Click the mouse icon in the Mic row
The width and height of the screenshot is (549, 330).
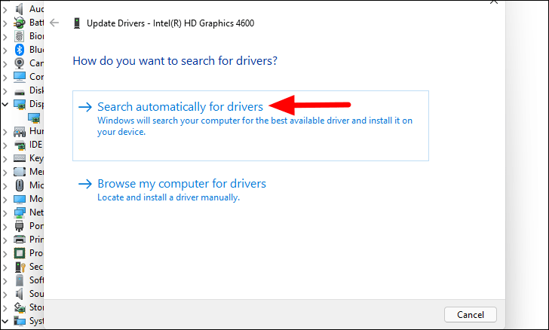[x=20, y=185]
